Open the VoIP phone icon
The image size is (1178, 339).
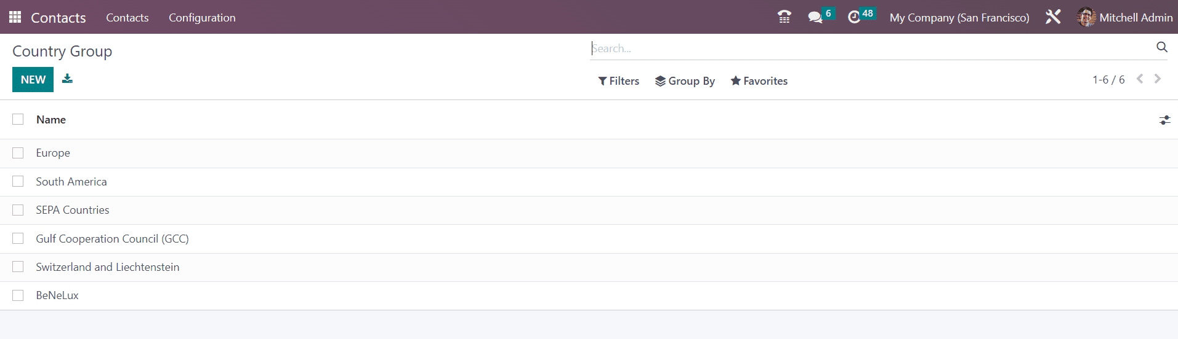pyautogui.click(x=784, y=17)
